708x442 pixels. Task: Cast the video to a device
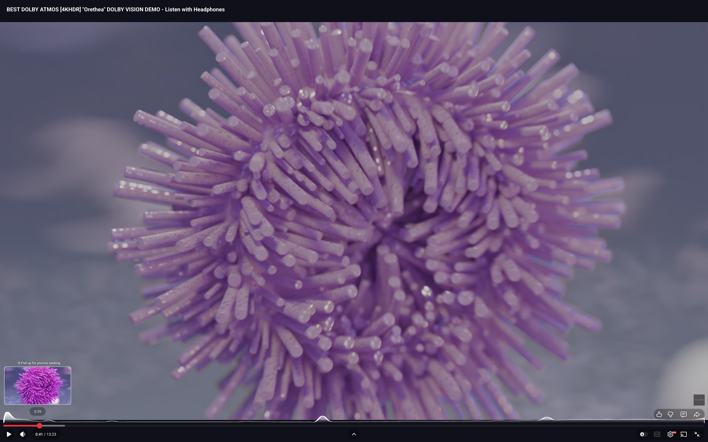coord(684,434)
